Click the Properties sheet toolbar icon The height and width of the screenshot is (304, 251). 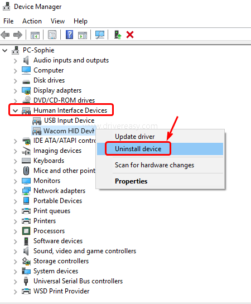click(x=52, y=35)
